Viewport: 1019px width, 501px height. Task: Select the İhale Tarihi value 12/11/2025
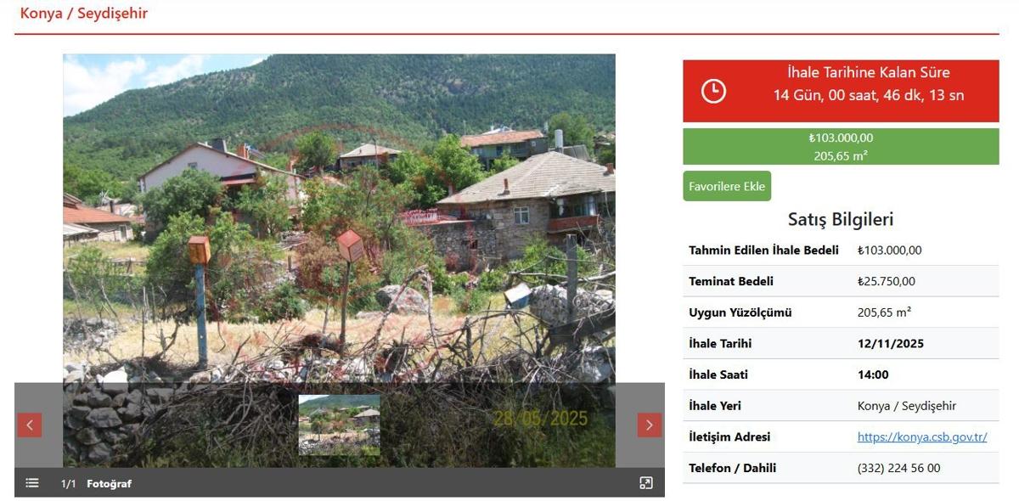coord(891,344)
